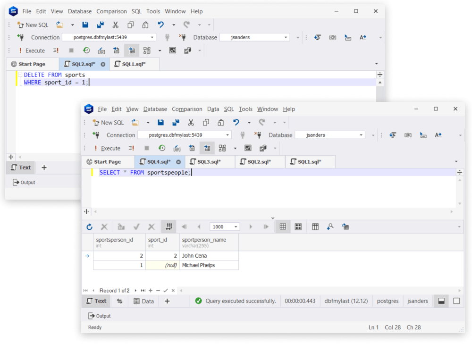Open Connection dropdown in front window
The height and width of the screenshot is (344, 472).
click(228, 135)
